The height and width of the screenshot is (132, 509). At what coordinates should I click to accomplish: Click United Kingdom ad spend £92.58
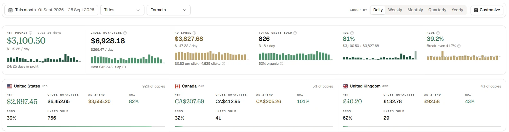point(432,101)
